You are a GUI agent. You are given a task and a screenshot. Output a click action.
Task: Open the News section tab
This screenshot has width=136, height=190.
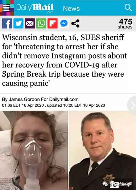[x=71, y=8]
